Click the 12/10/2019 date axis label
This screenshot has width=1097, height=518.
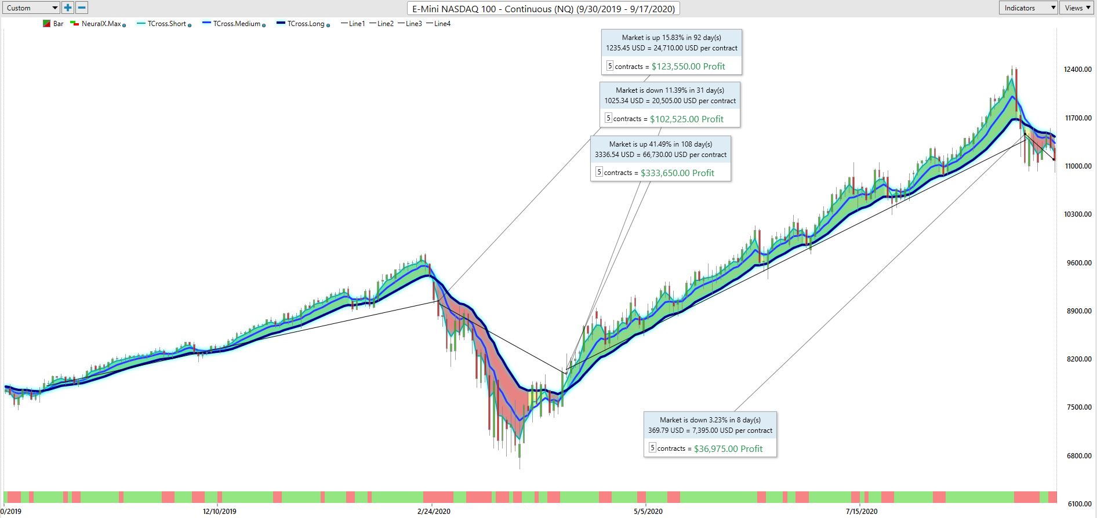coord(219,512)
